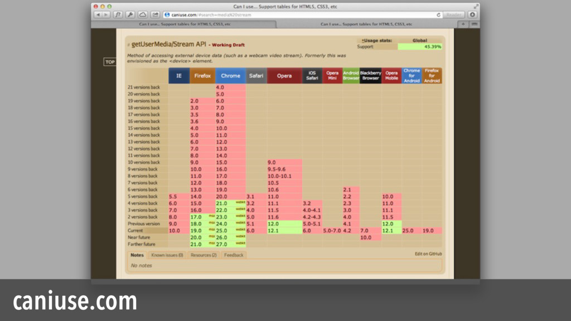Viewport: 571px width, 321px height.
Task: Click the iOS Safari column header
Action: 312,76
